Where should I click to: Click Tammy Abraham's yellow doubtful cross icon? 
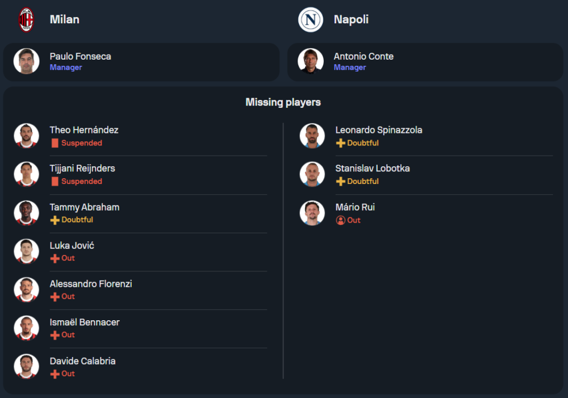[x=55, y=220]
